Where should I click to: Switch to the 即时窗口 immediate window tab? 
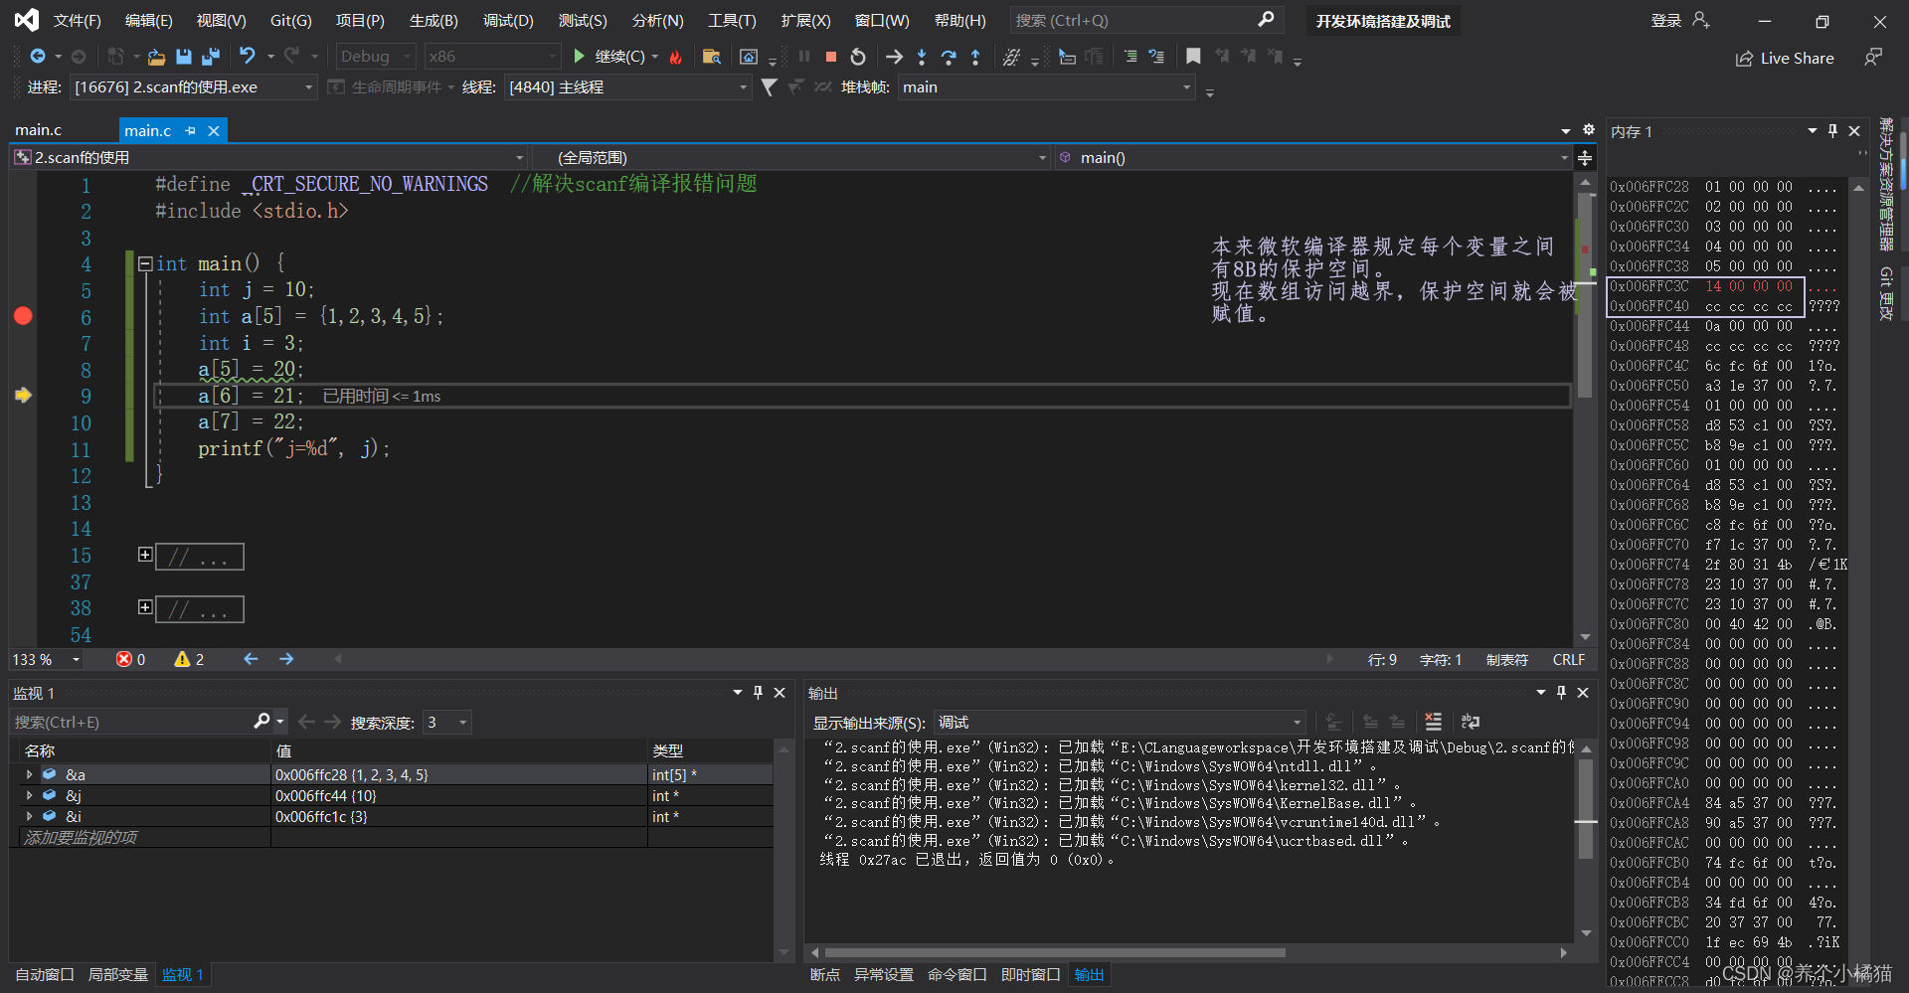coord(1030,974)
